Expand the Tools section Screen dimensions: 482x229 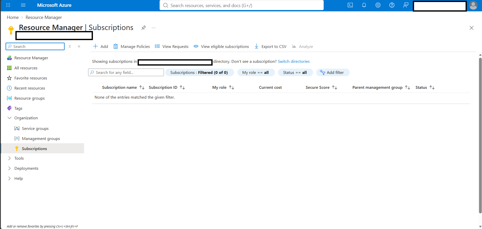click(x=10, y=158)
